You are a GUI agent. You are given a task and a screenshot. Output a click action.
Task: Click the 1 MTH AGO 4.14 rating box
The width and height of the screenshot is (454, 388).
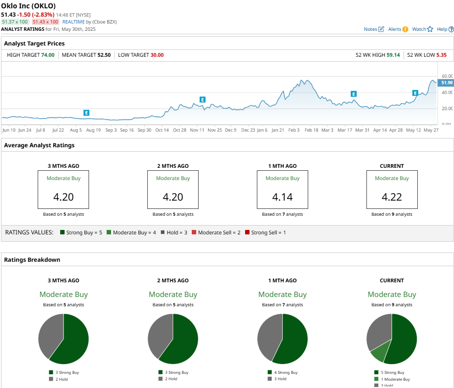tap(282, 189)
